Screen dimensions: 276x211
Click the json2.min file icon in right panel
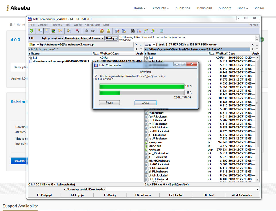(146, 146)
